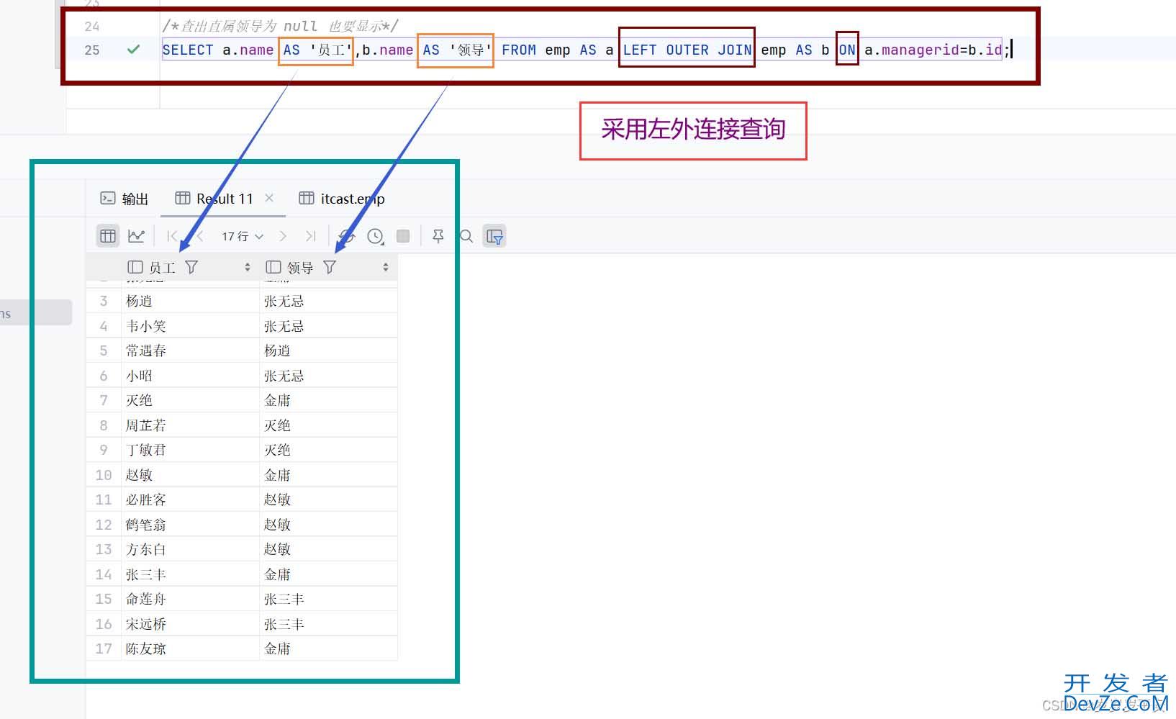Open search in results toolbar
The height and width of the screenshot is (719, 1176).
click(x=466, y=236)
